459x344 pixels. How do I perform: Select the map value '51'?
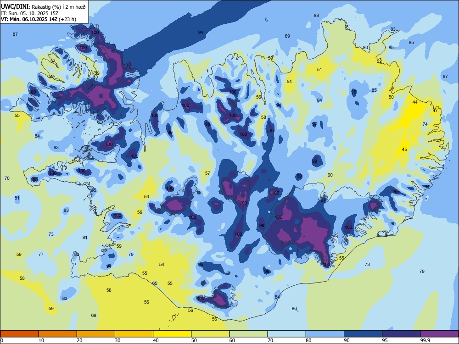click(319, 70)
